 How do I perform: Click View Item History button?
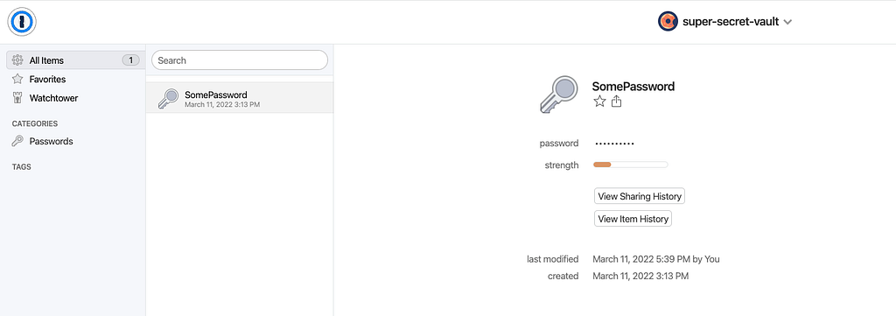click(x=633, y=218)
